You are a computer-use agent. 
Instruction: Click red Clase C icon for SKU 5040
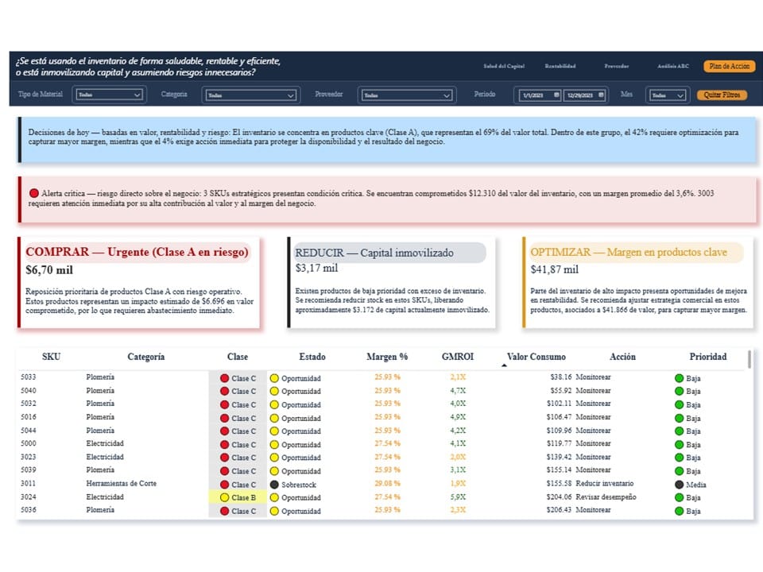point(224,391)
